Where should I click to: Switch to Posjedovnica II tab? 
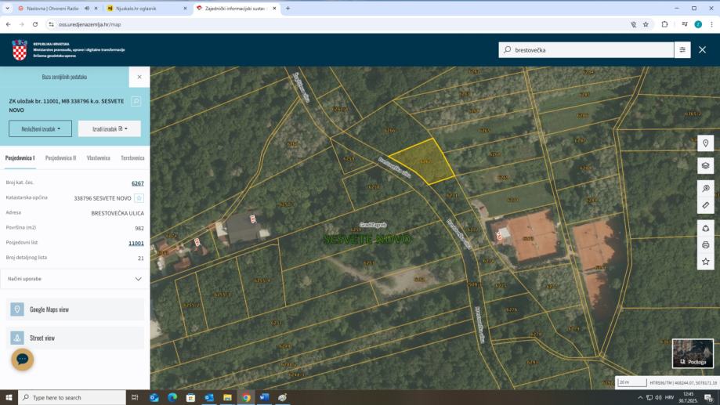(60, 158)
